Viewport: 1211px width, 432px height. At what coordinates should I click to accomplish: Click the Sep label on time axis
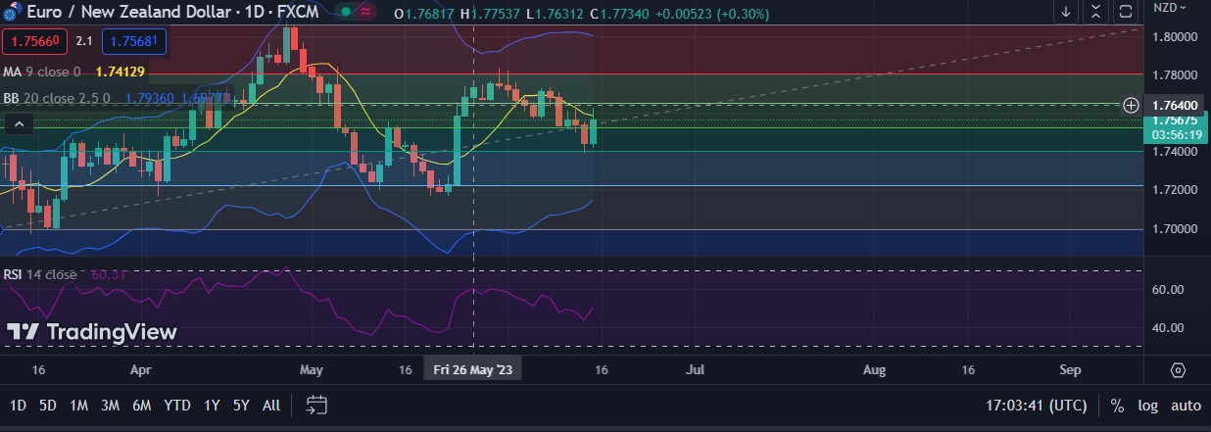pyautogui.click(x=1071, y=370)
